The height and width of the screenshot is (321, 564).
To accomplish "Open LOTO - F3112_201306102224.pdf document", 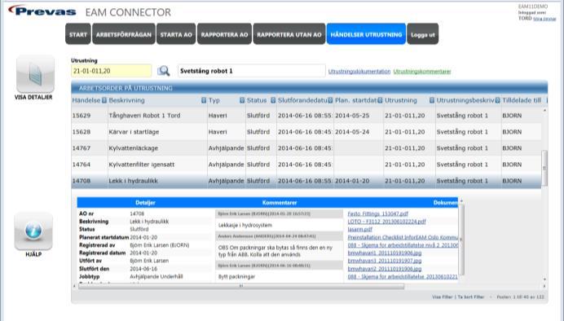I will 386,222.
